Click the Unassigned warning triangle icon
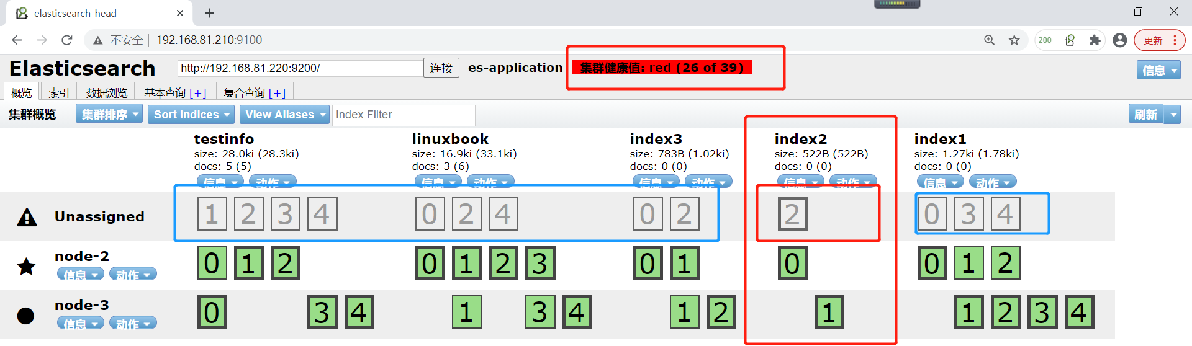The image size is (1192, 346). [x=27, y=217]
